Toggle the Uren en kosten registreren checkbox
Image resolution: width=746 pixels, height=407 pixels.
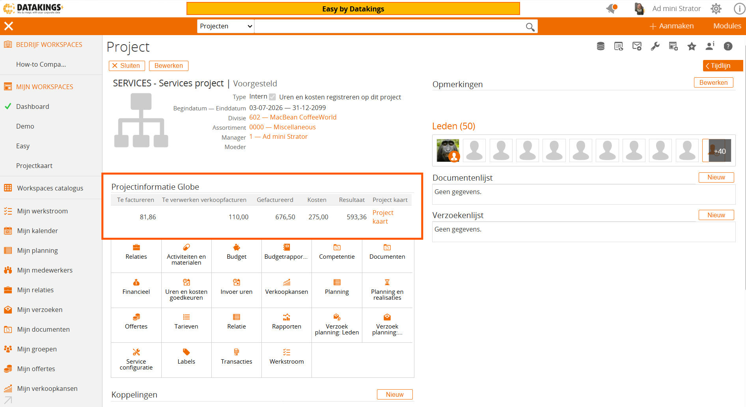(272, 97)
